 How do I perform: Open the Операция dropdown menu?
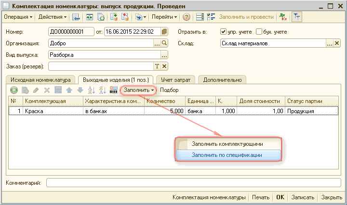pos(18,17)
